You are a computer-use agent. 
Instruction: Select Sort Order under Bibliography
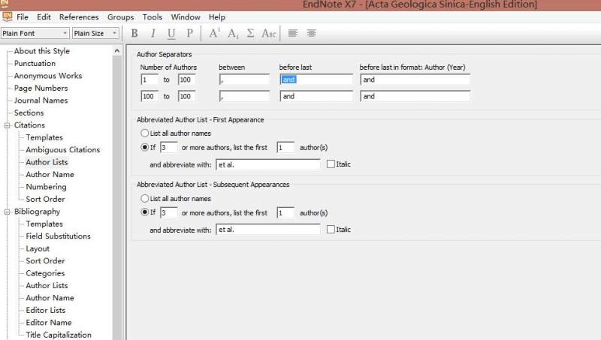pyautogui.click(x=45, y=260)
